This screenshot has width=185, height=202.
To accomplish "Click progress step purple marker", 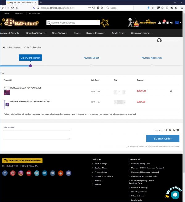I will point(31,66).
